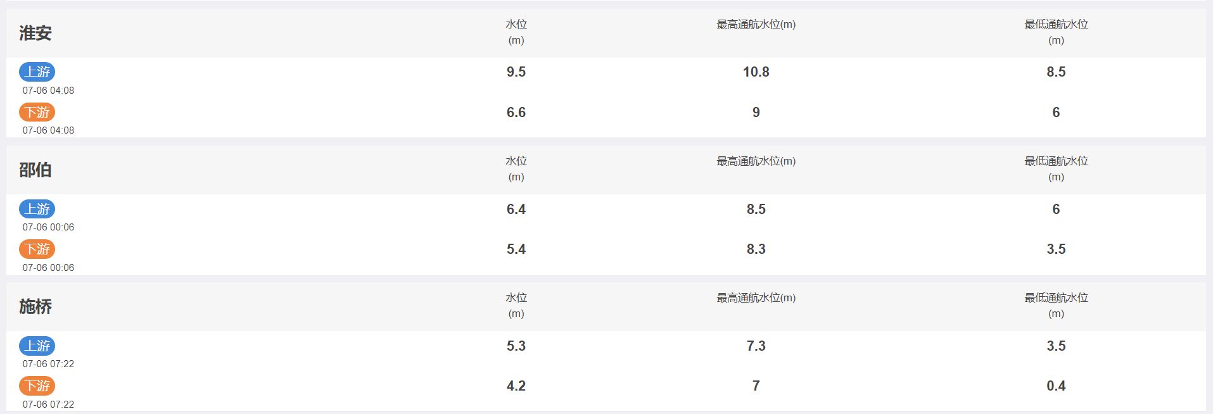
Task: Click the 淮安 最高通航水位(m) column header
Action: [756, 25]
